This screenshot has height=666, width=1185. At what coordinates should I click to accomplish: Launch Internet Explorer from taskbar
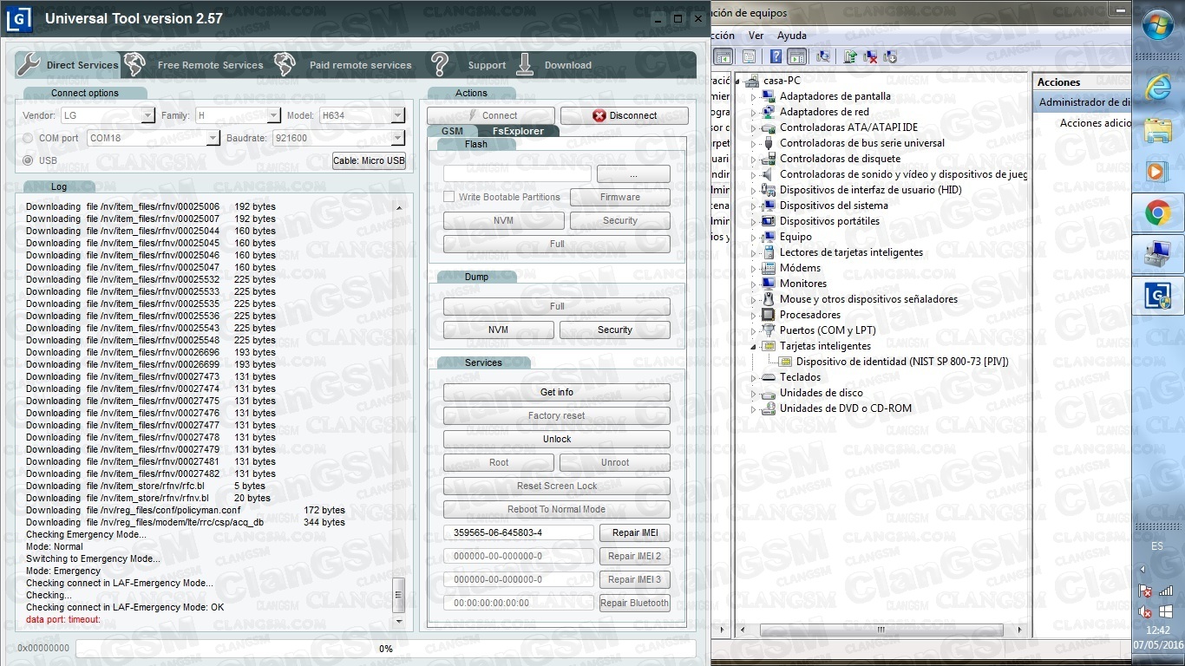(1158, 87)
